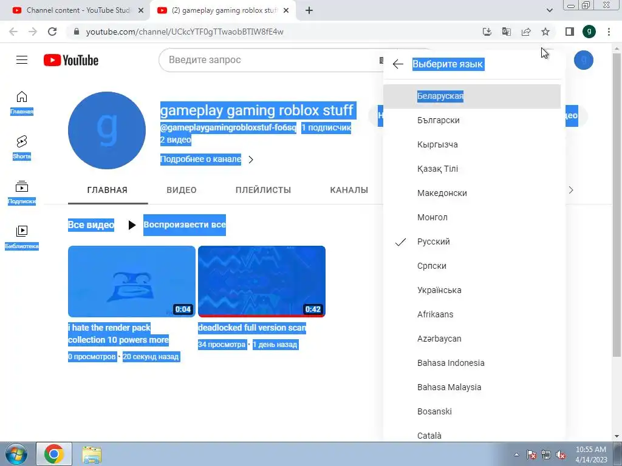Switch to the ВИДЕО channel tab
Screen dimensions: 622x466
[x=182, y=190]
